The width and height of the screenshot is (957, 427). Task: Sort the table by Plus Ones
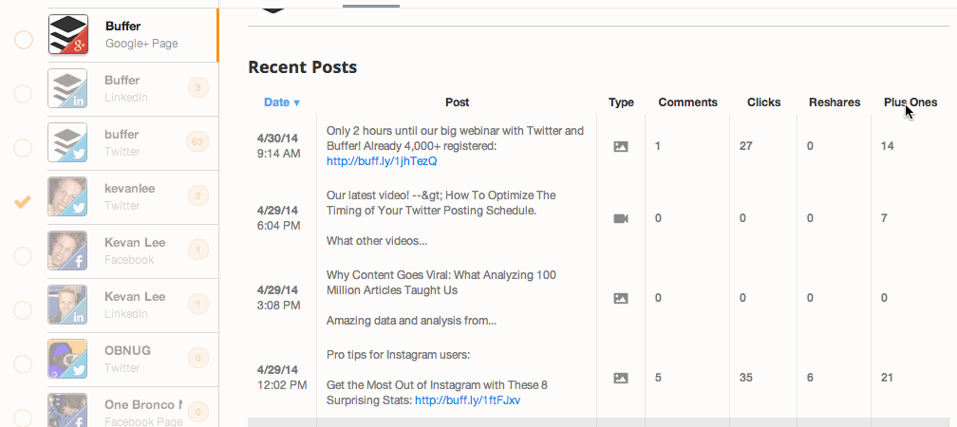coord(910,102)
